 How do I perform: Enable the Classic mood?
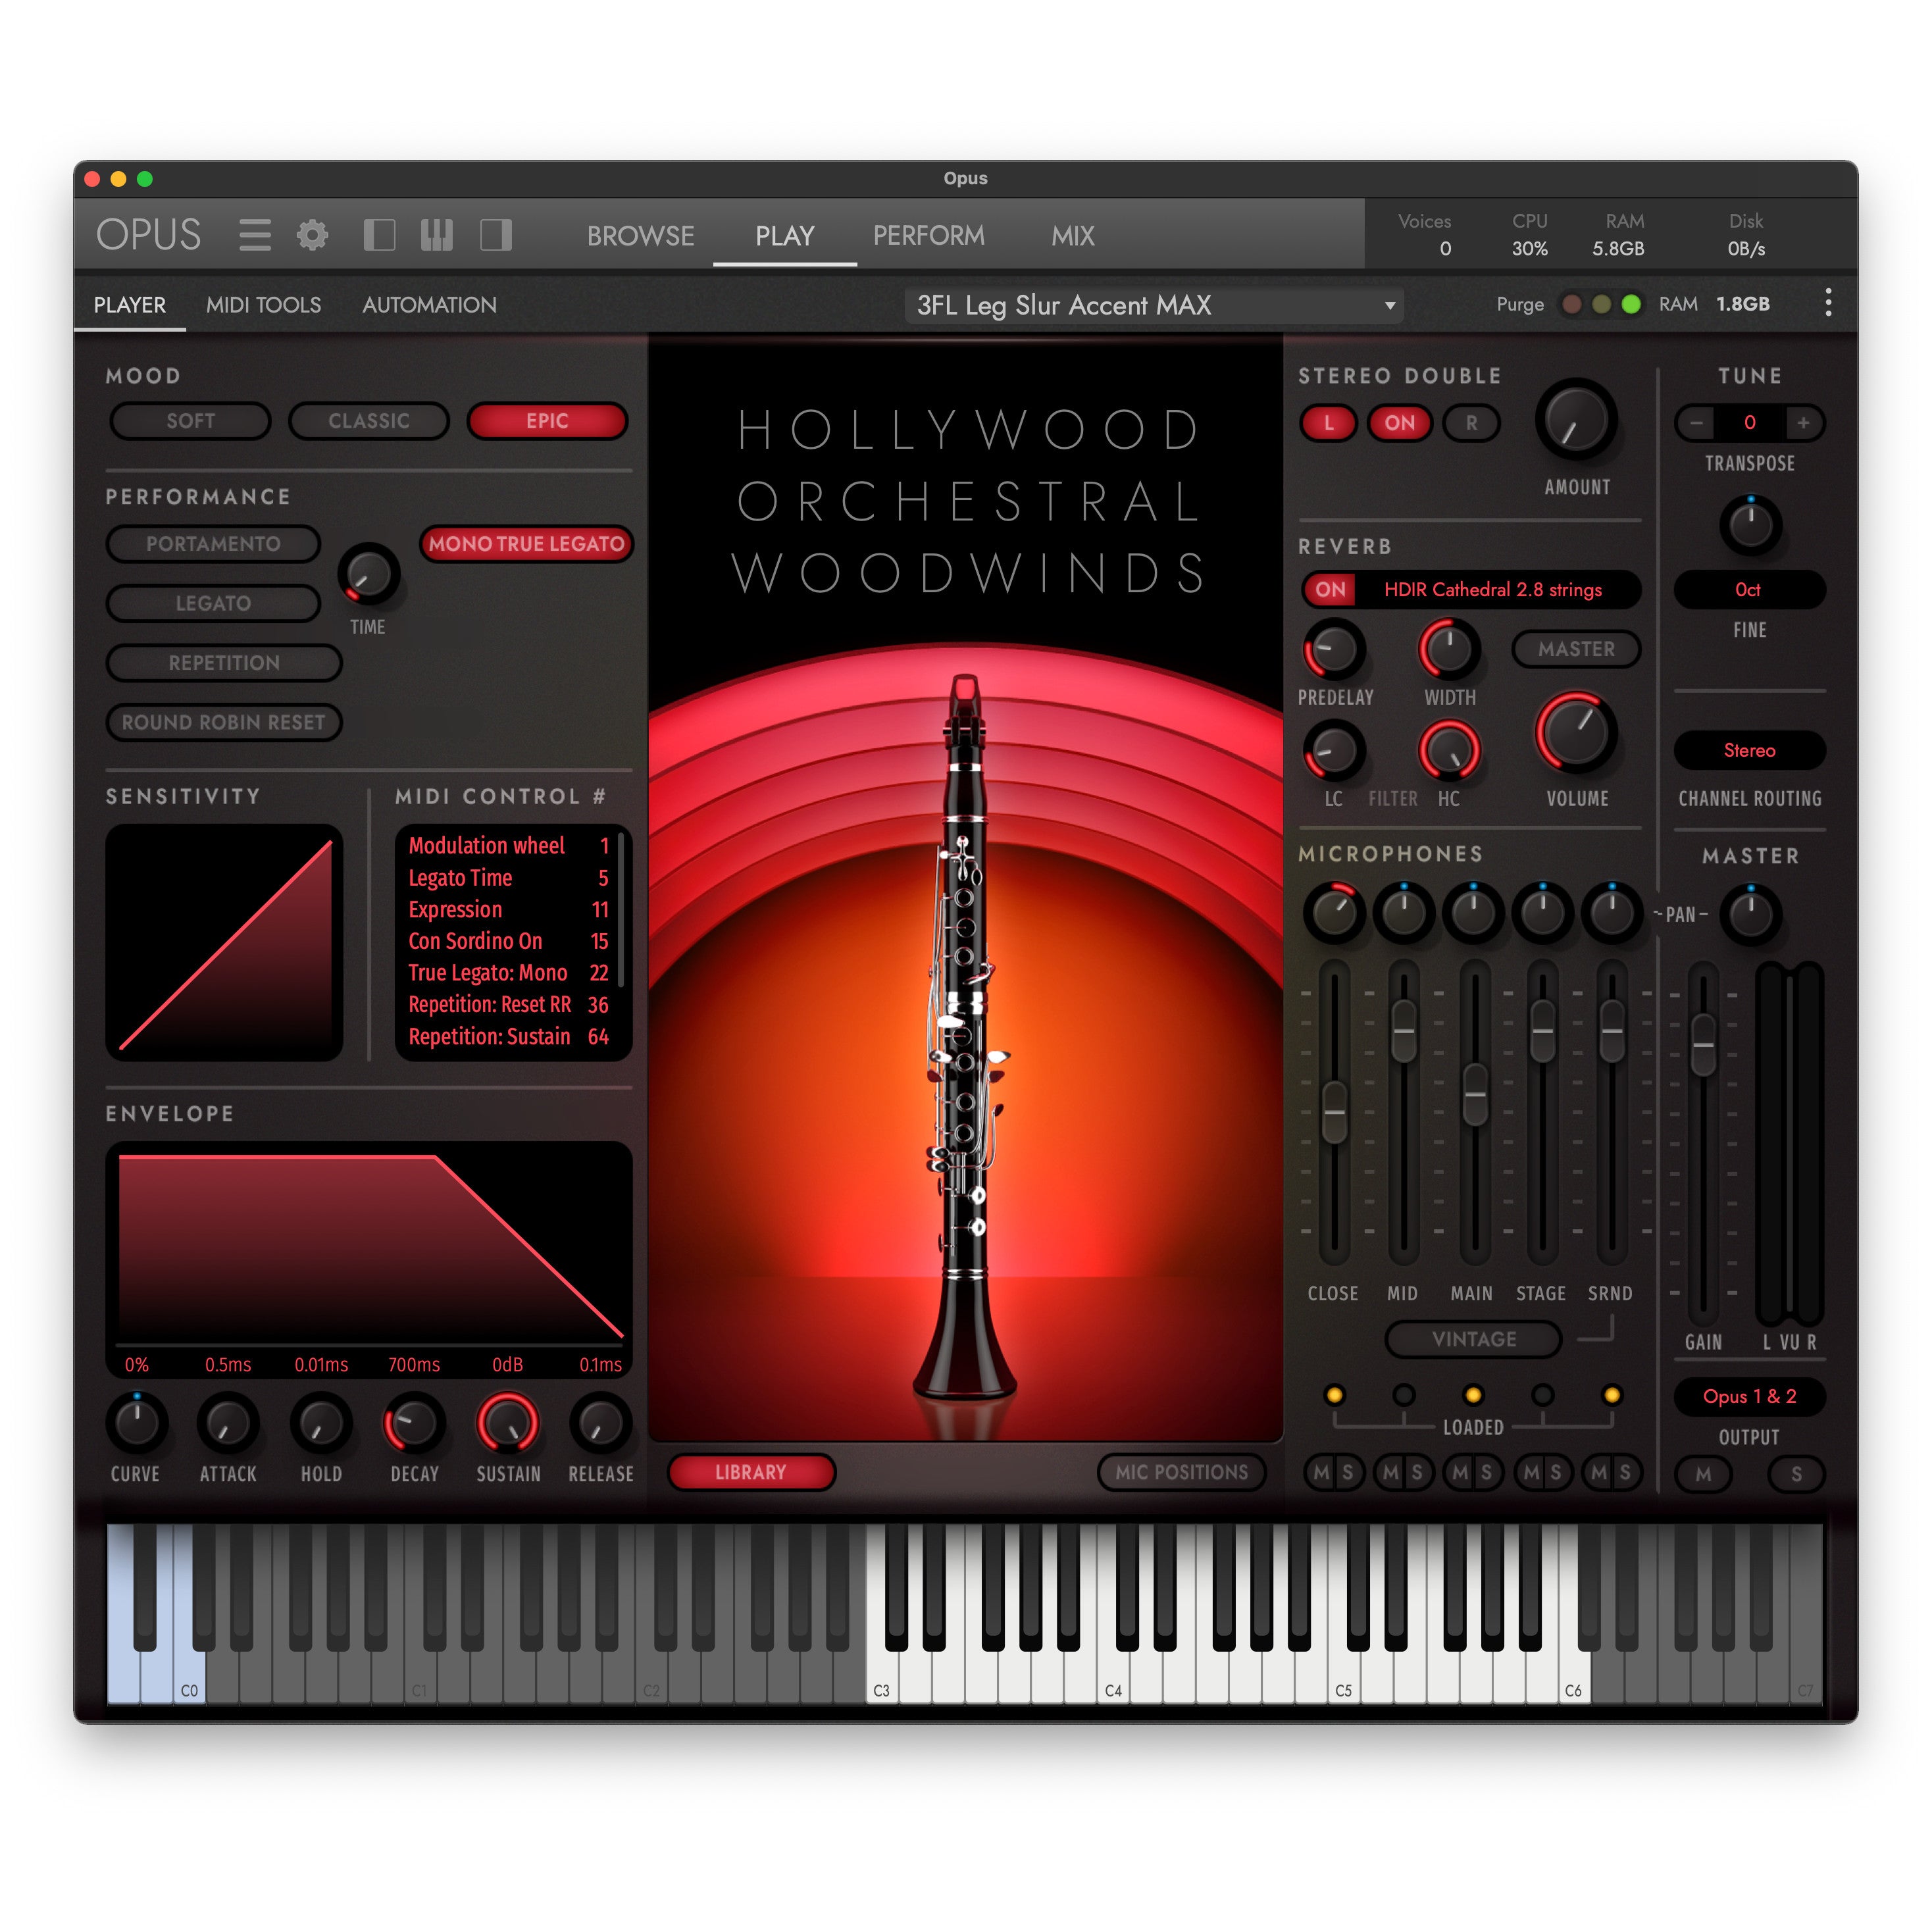click(369, 421)
